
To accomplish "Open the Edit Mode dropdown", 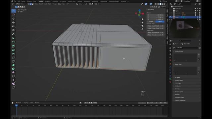I will click(x=22, y=4).
